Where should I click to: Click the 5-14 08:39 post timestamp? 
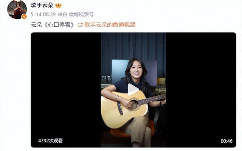point(43,14)
